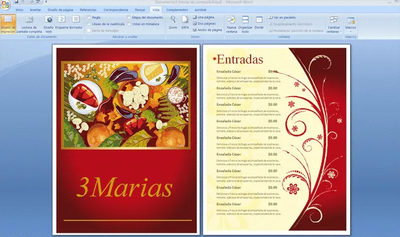Open the Acrobat tab
The width and height of the screenshot is (400, 237).
pyautogui.click(x=201, y=10)
